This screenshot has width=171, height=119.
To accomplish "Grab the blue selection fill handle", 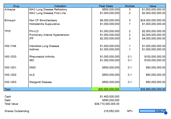I will pyautogui.click(x=166, y=113).
